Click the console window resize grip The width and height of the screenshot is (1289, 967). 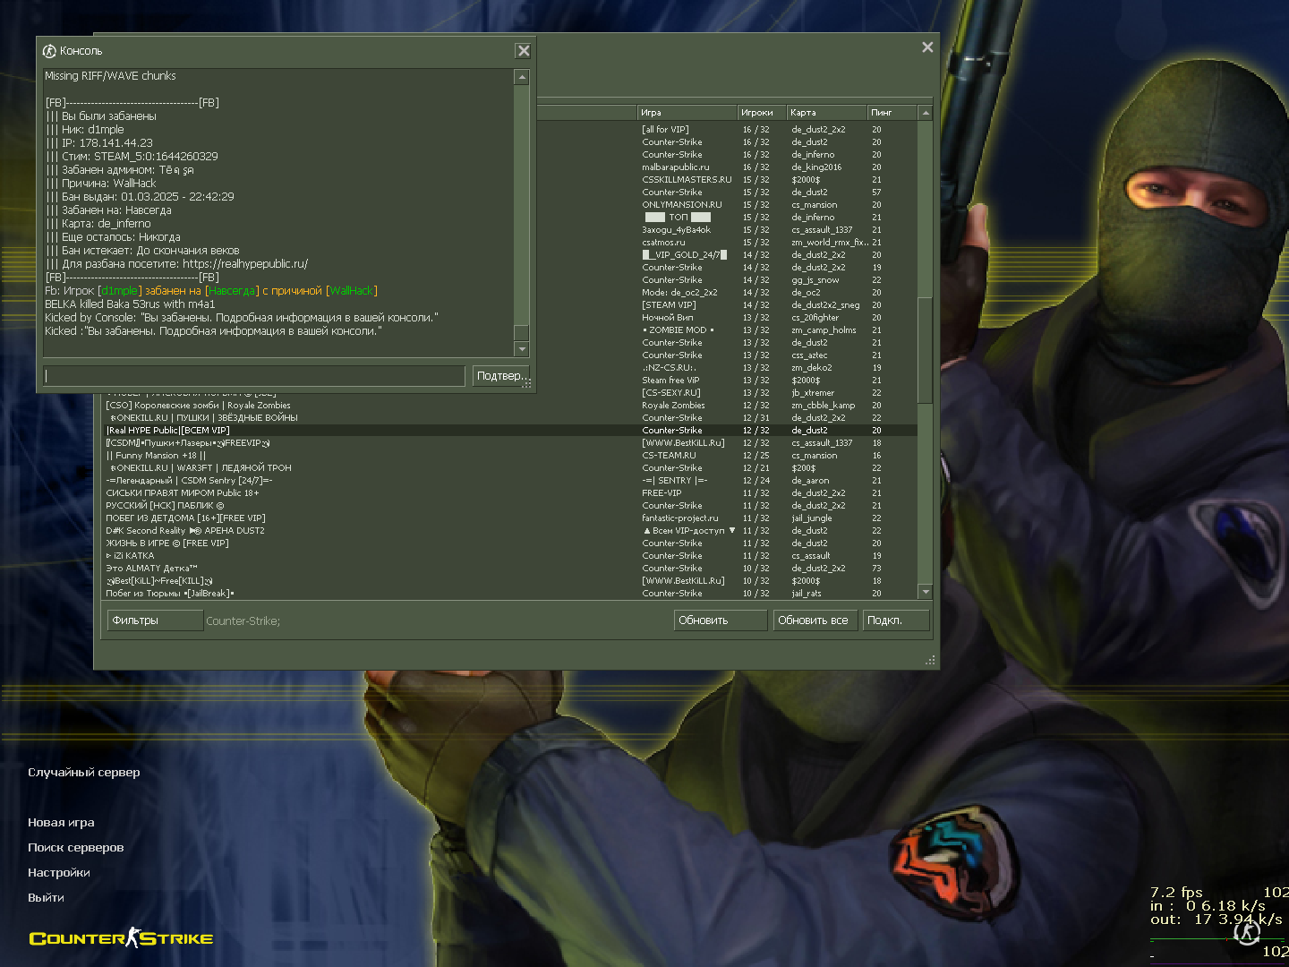pyautogui.click(x=528, y=383)
